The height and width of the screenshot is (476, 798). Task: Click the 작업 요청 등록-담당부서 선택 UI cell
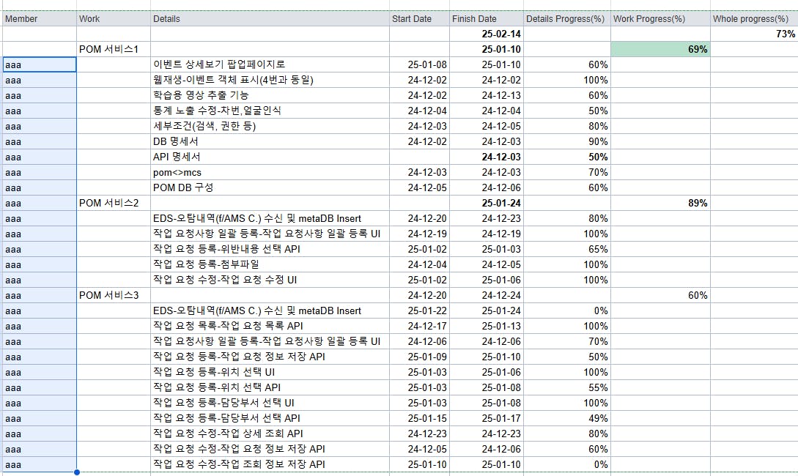[270, 403]
